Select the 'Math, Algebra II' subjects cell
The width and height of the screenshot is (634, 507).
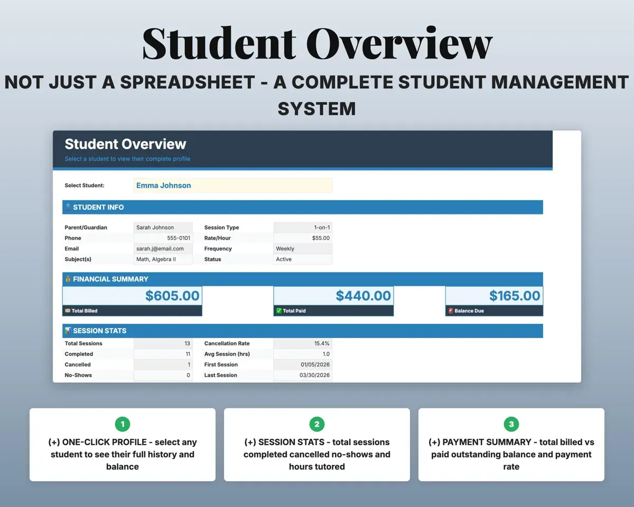[163, 259]
